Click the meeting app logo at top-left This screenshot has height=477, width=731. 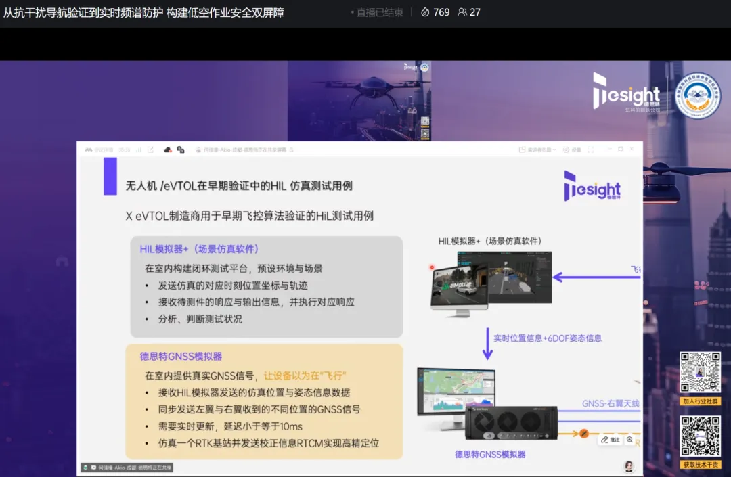point(88,148)
